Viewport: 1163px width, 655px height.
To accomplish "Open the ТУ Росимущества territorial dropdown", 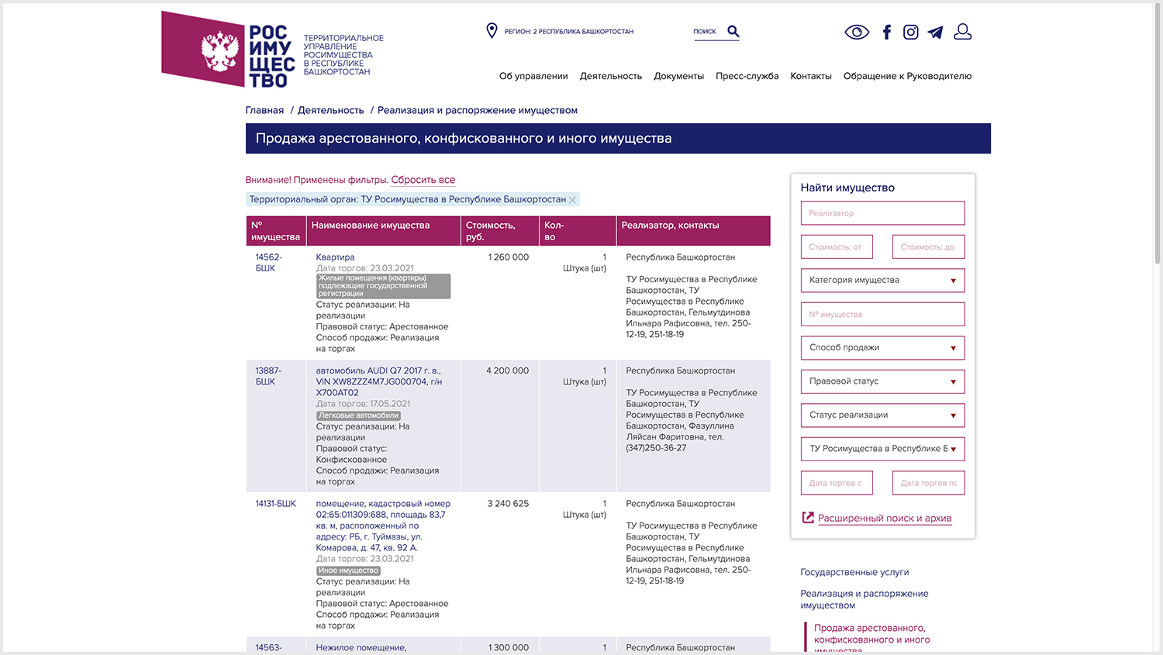I will (882, 449).
